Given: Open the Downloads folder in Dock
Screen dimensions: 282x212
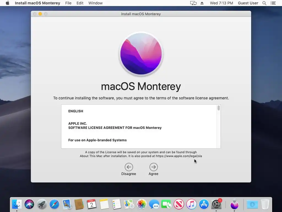Looking at the screenshot, I should tap(252, 204).
